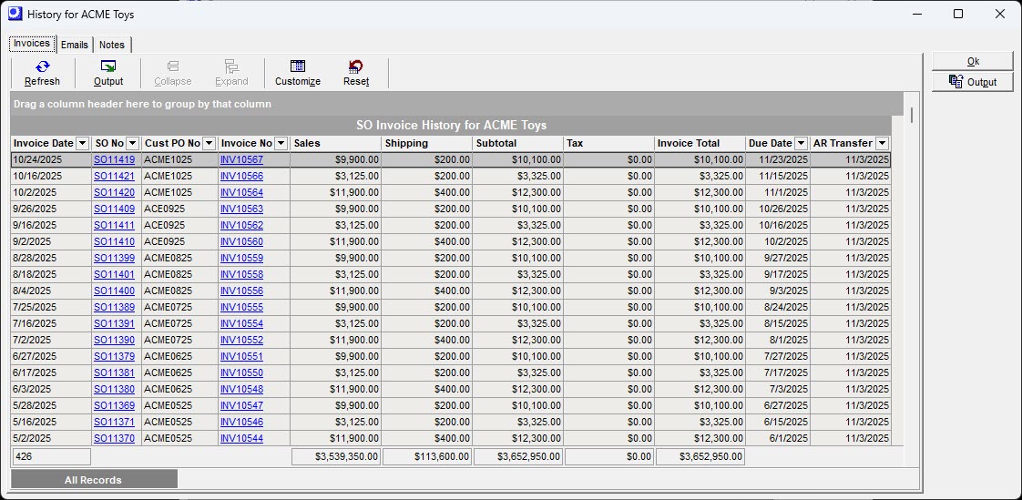Click the record count field showing 426

tap(52, 457)
